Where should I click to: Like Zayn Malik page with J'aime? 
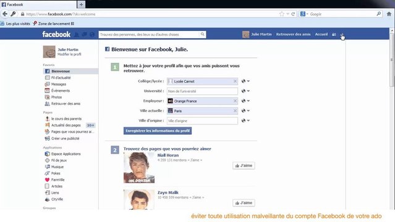tap(244, 203)
